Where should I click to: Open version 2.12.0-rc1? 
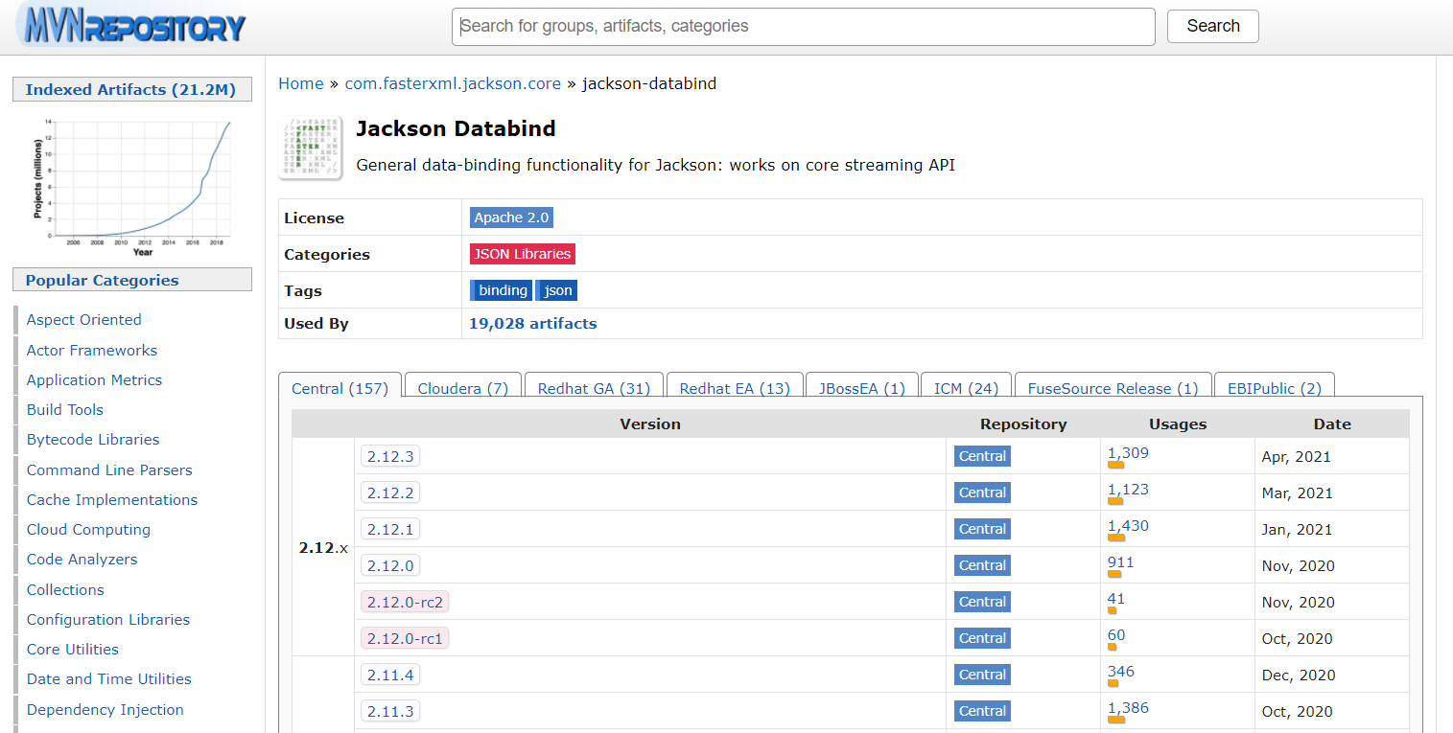405,638
